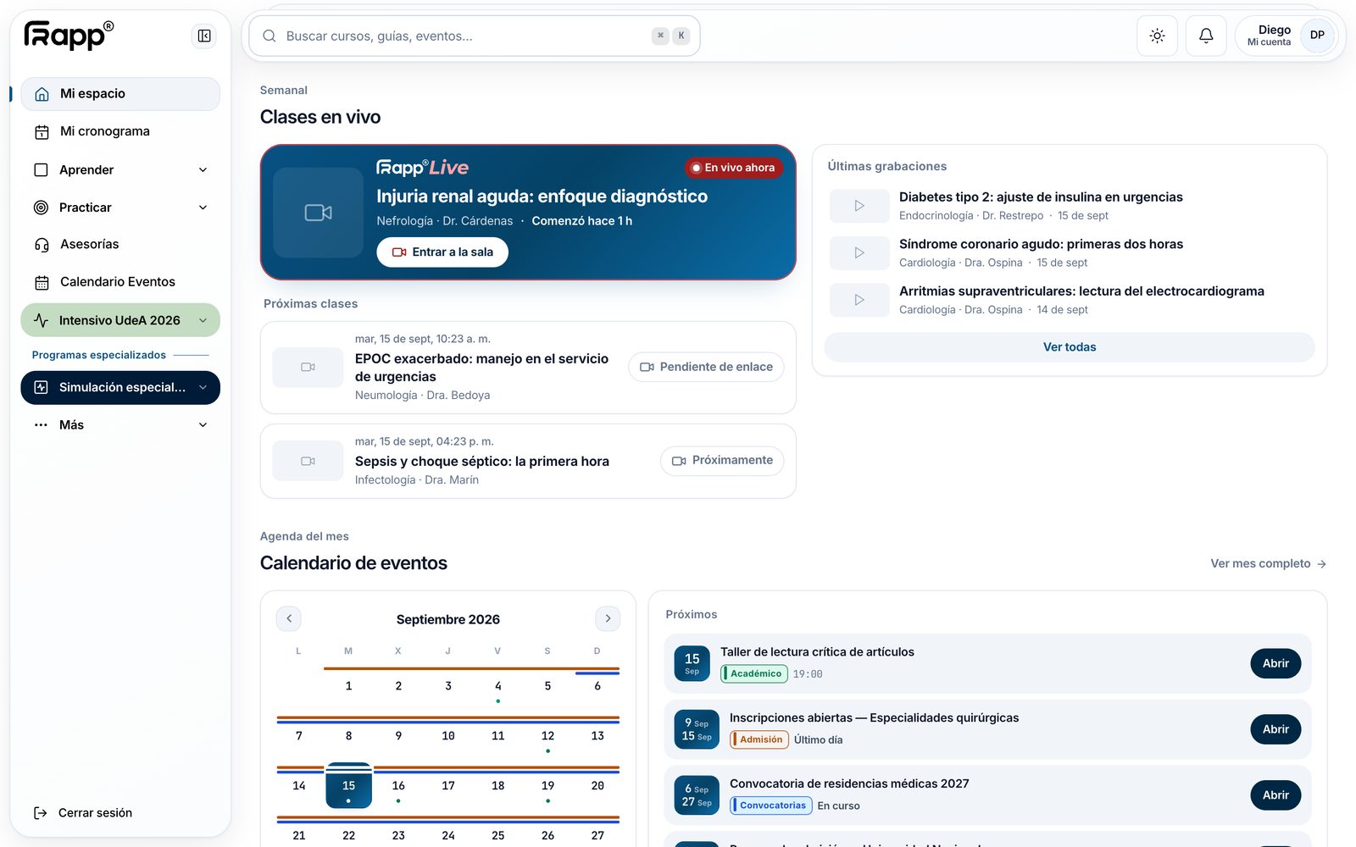Play Síndrome coronario agudo recording

(x=859, y=252)
